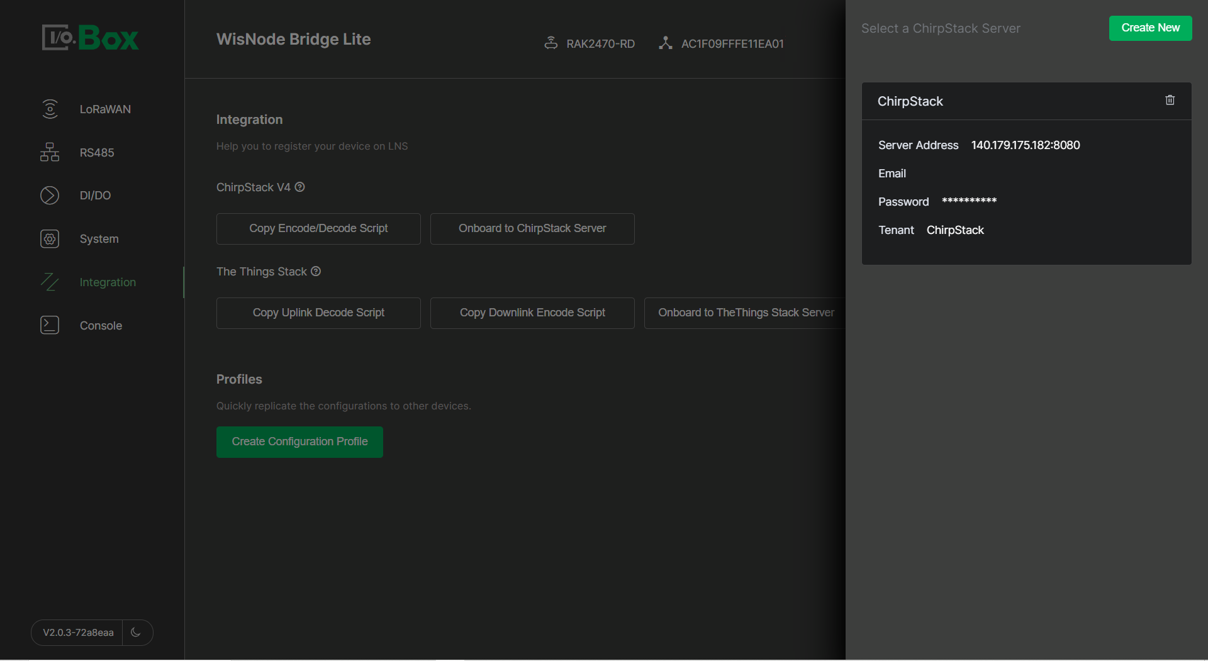The height and width of the screenshot is (661, 1208).
Task: Click the Email field label
Action: coord(892,174)
